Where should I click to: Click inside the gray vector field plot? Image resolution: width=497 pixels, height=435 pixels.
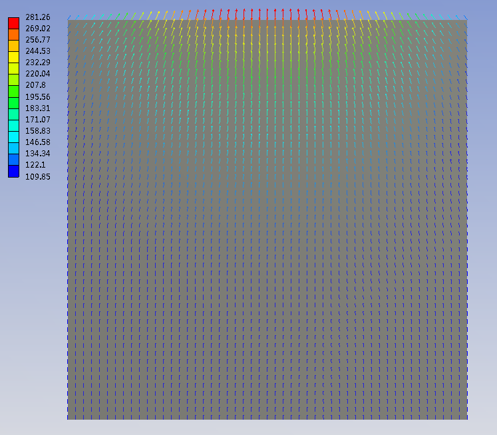point(267,220)
